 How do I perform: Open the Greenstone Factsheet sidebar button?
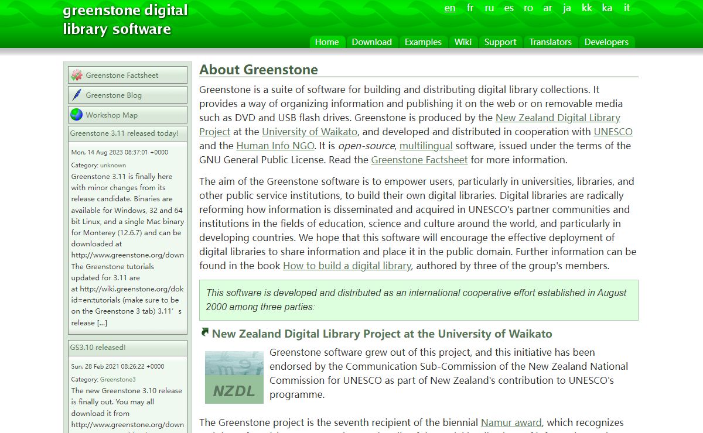(128, 75)
